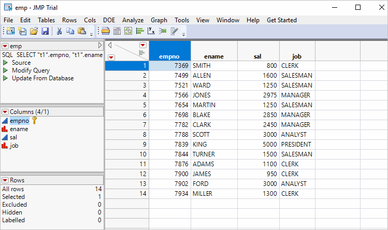Open the emp table red triangle menu
Image resolution: width=388 pixels, height=230 pixels.
pos(5,46)
